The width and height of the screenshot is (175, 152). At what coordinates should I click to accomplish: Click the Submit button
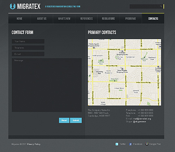point(76,120)
